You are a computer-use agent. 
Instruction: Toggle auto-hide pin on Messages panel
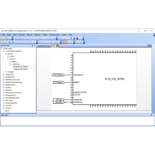(x=151, y=115)
